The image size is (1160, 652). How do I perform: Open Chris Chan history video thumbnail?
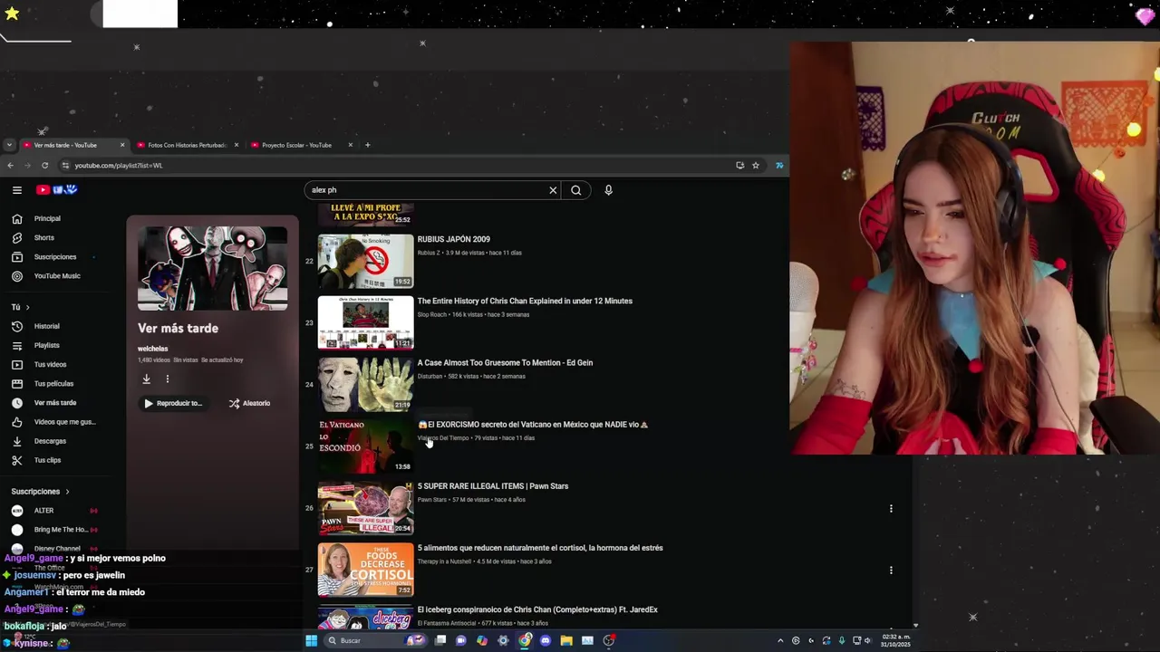tap(365, 322)
